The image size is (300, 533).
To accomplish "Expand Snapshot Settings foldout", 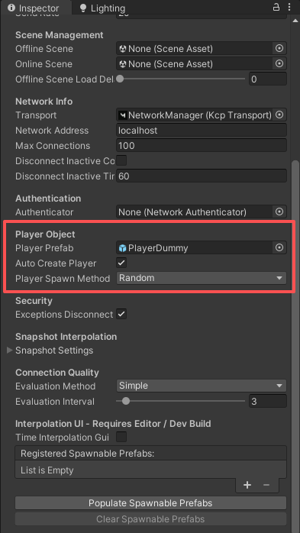I will pyautogui.click(x=10, y=350).
